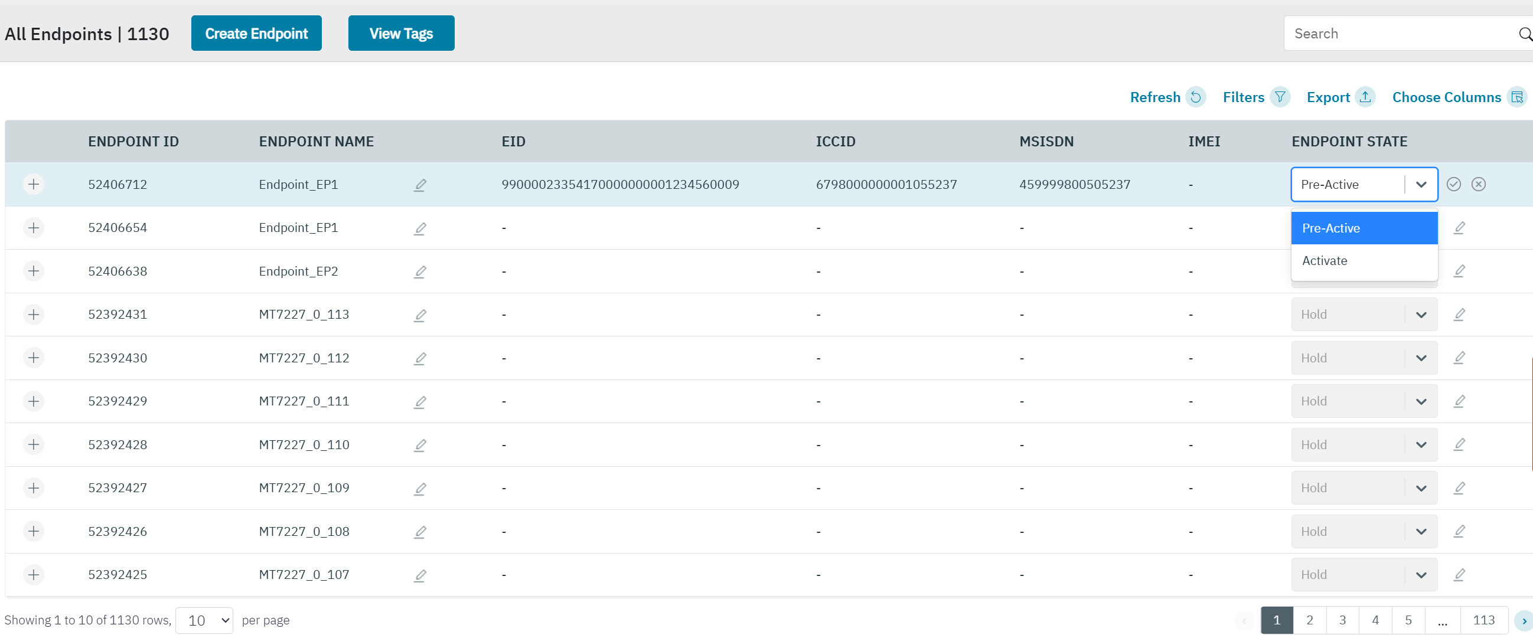Edit name pencil for endpoint 52406712

coord(419,185)
